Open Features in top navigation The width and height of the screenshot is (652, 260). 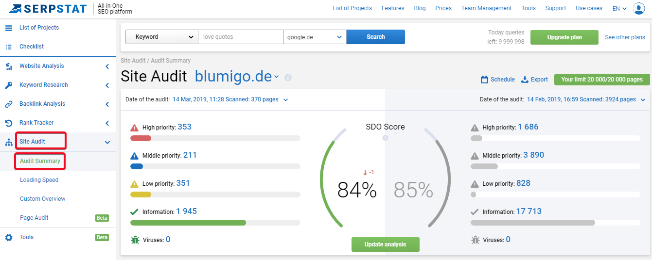393,8
